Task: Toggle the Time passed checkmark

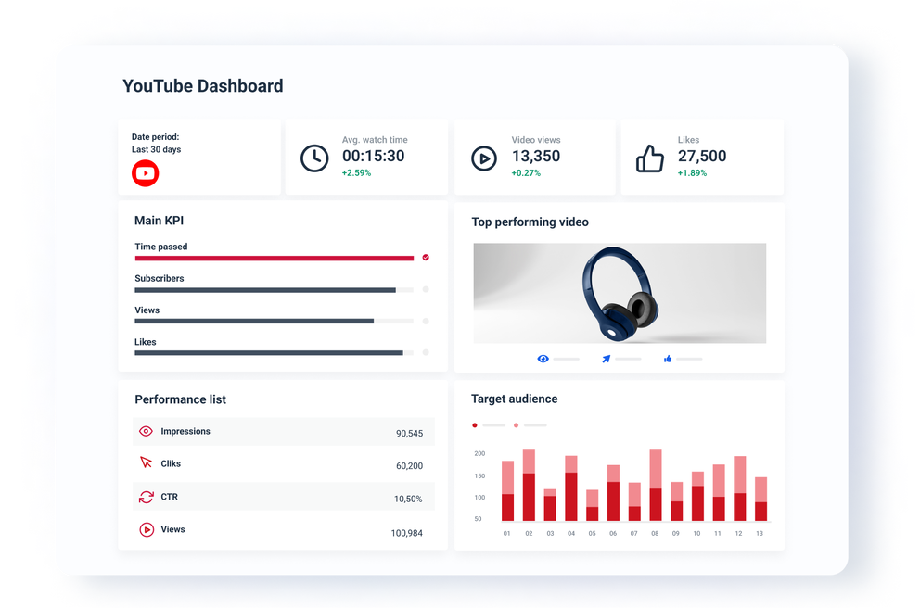Action: (x=426, y=257)
